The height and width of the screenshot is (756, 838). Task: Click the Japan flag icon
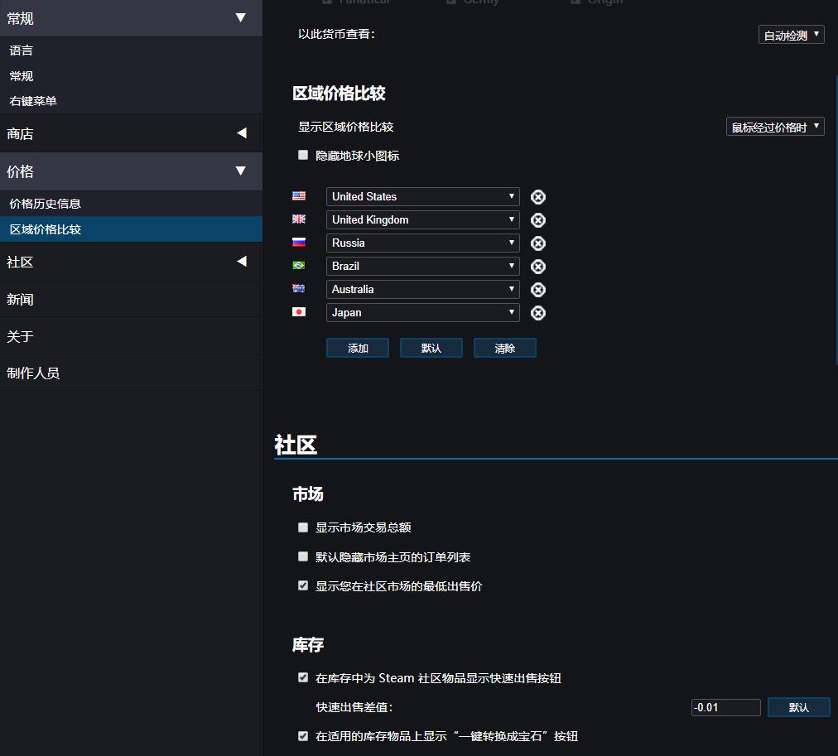300,312
